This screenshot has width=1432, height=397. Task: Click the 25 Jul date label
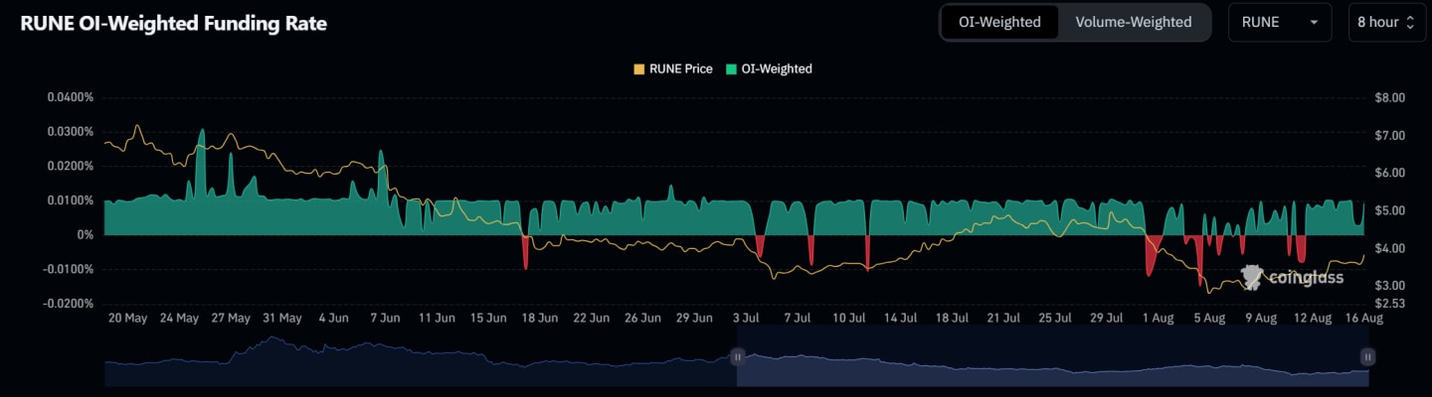tap(1055, 319)
